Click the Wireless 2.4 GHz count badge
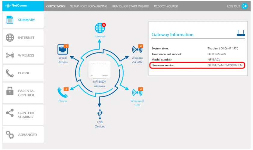Viewport: 253px width, 150px height. point(141,46)
